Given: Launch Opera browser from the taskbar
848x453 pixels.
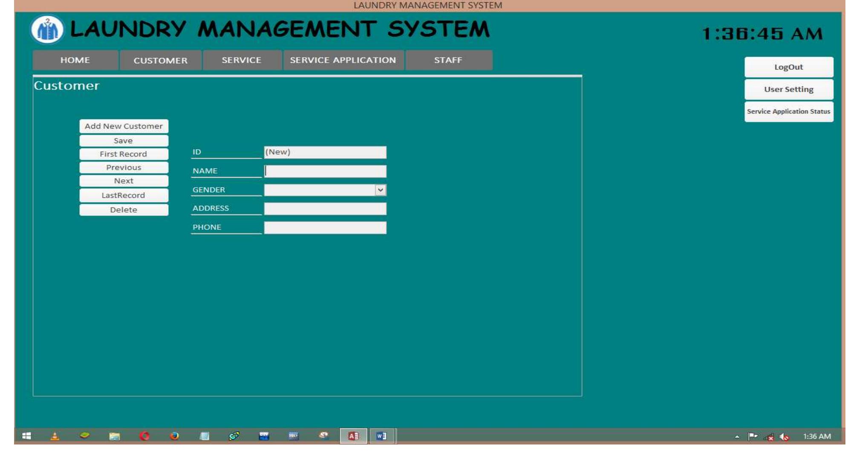Looking at the screenshot, I should pos(144,436).
